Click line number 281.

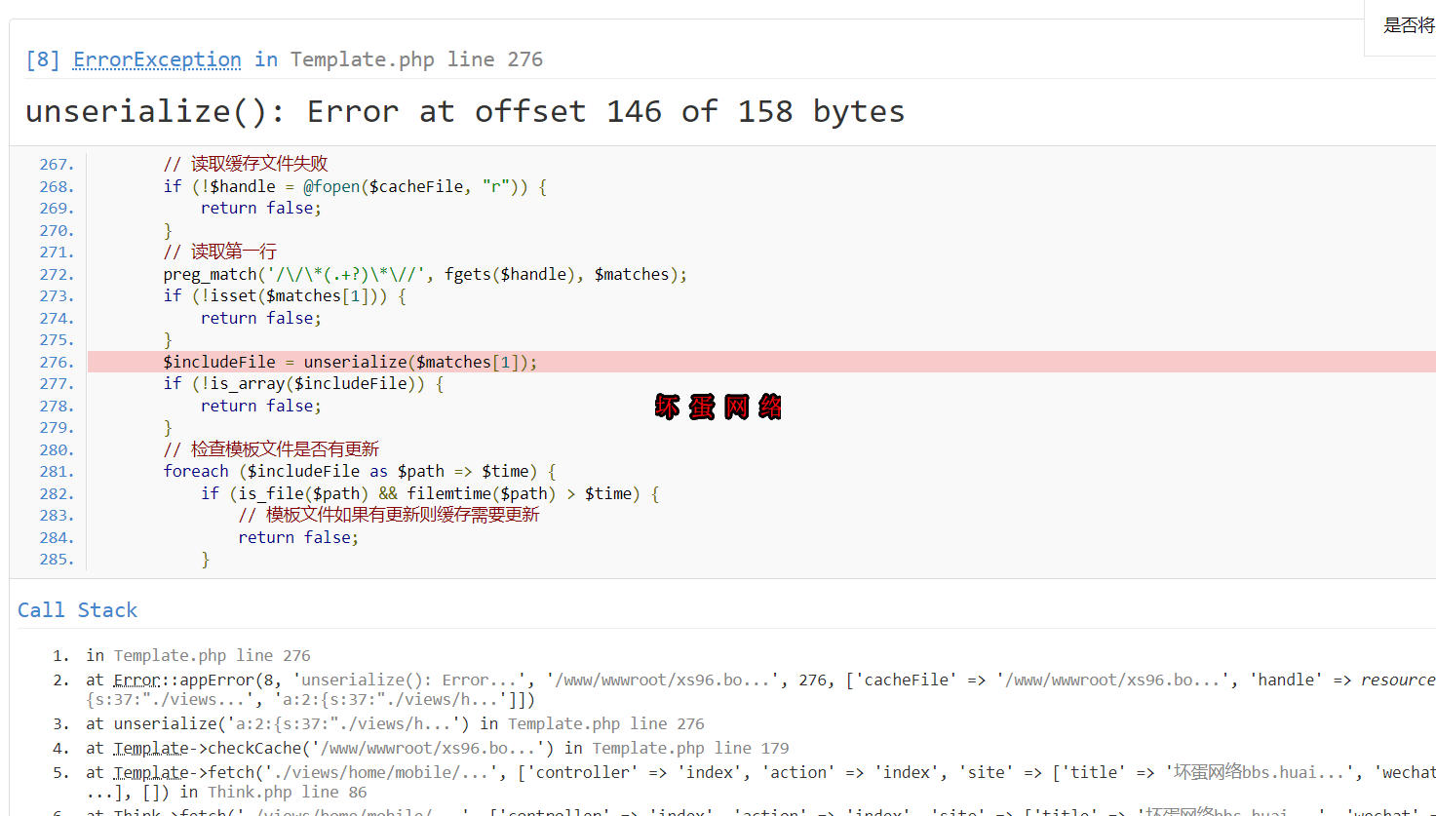point(57,471)
